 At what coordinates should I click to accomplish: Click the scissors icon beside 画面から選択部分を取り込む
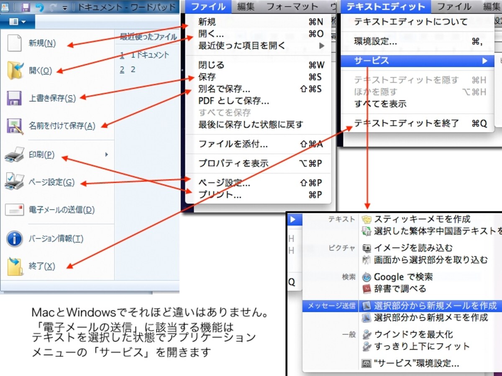[366, 260]
